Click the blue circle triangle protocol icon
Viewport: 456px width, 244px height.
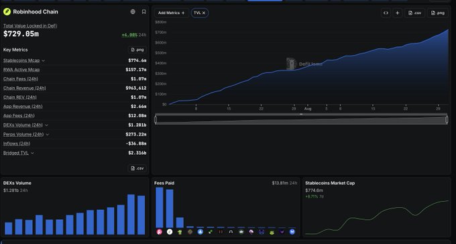pos(201,232)
